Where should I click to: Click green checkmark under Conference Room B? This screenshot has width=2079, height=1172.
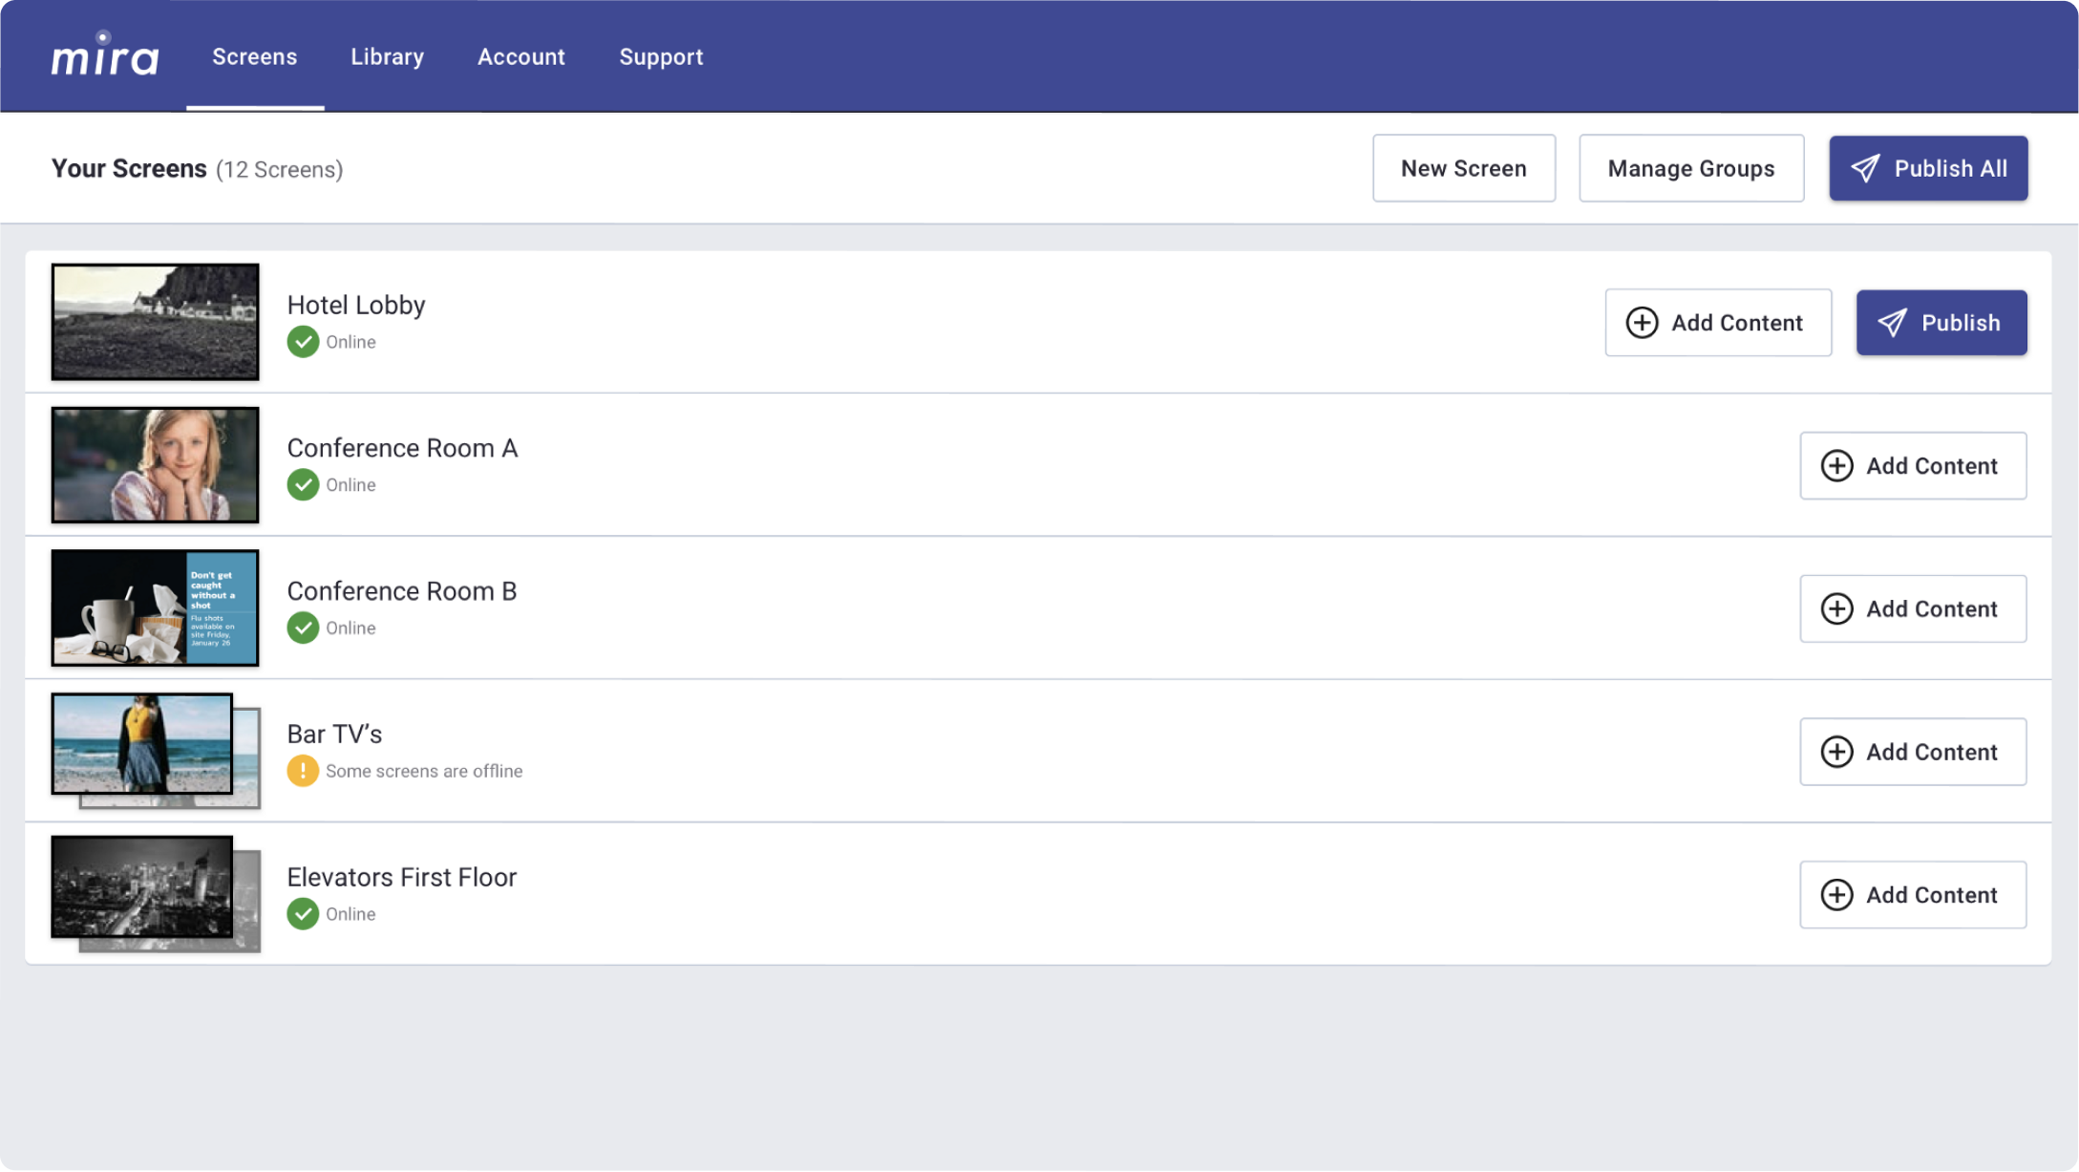coord(303,628)
